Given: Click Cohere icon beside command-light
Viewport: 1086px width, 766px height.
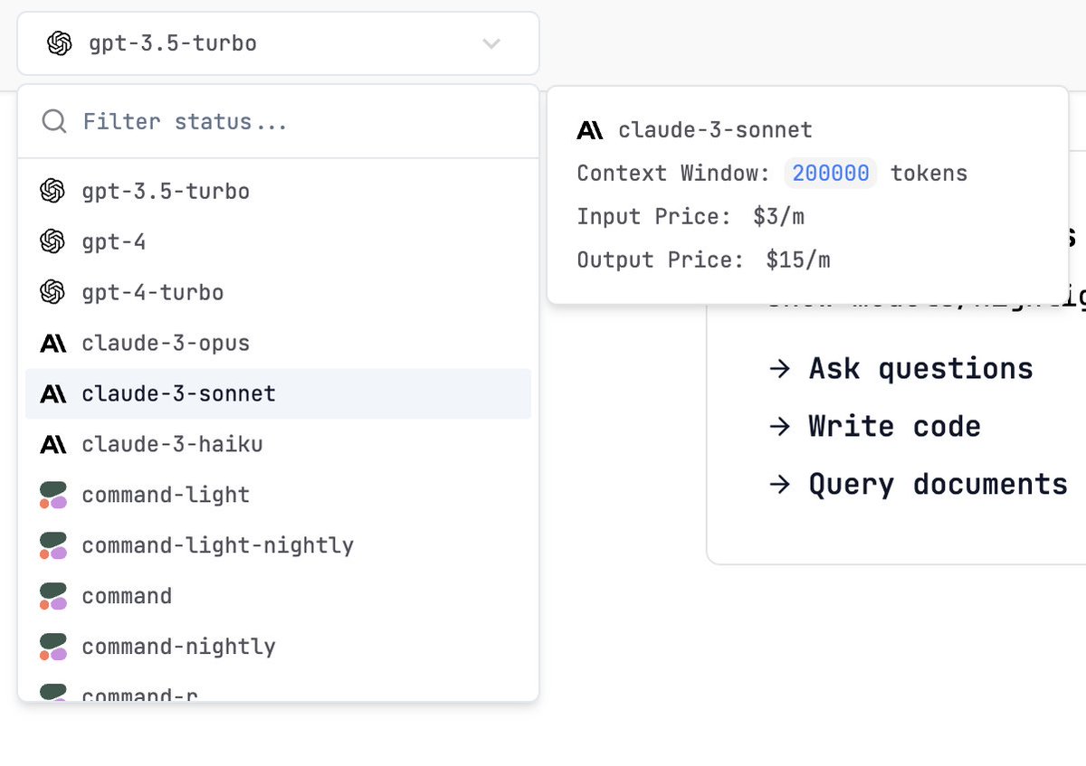Looking at the screenshot, I should (53, 495).
